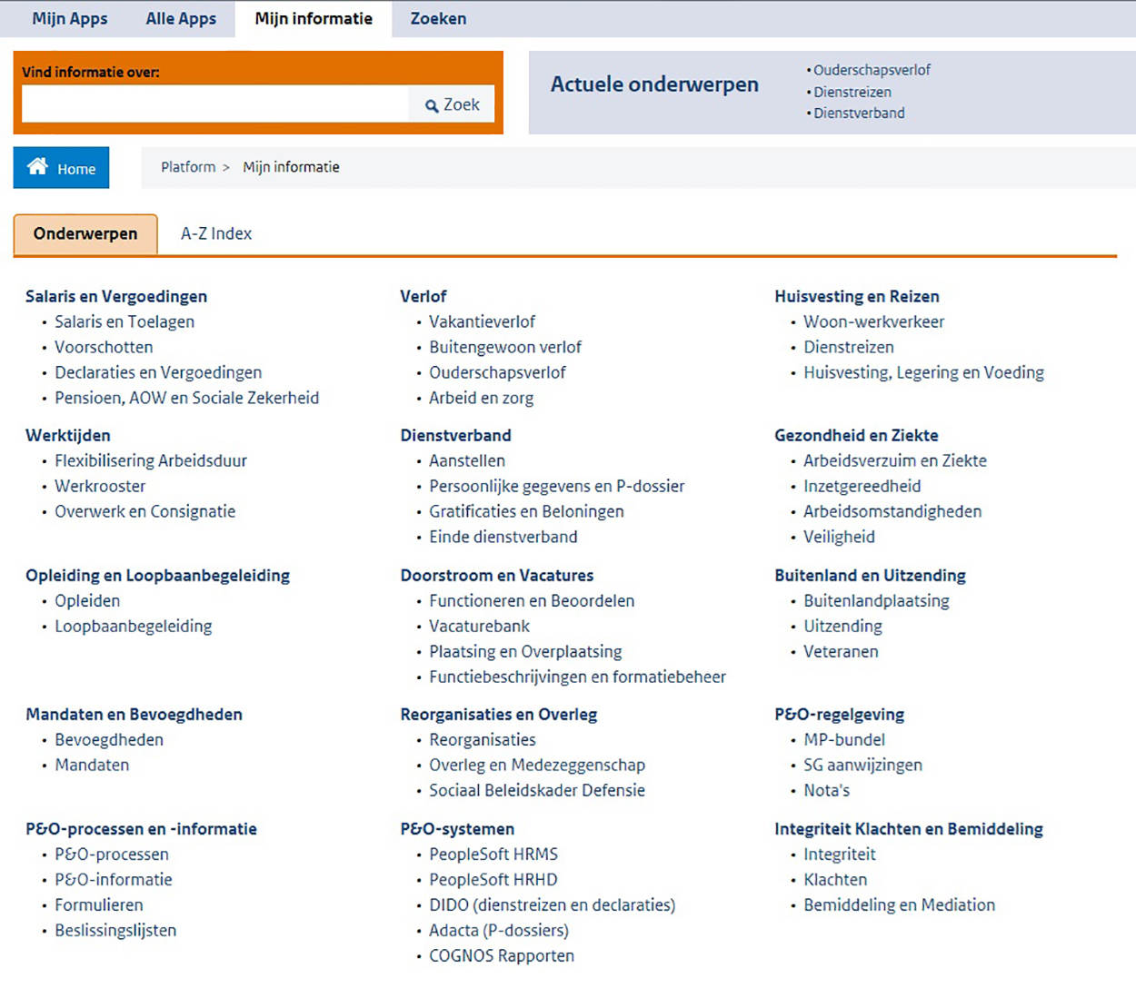Open the Mijn Apps tab

[x=70, y=18]
